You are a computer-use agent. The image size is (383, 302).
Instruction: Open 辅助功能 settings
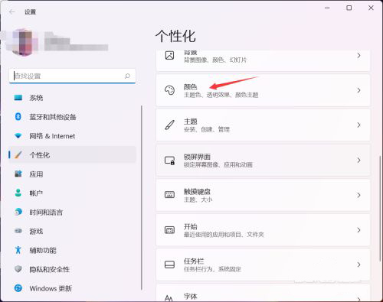pyautogui.click(x=72, y=250)
